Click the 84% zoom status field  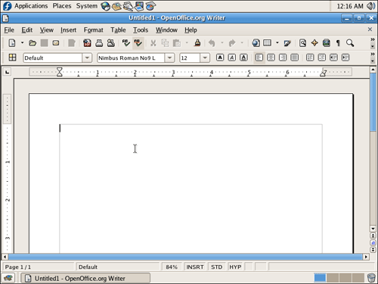pyautogui.click(x=172, y=267)
